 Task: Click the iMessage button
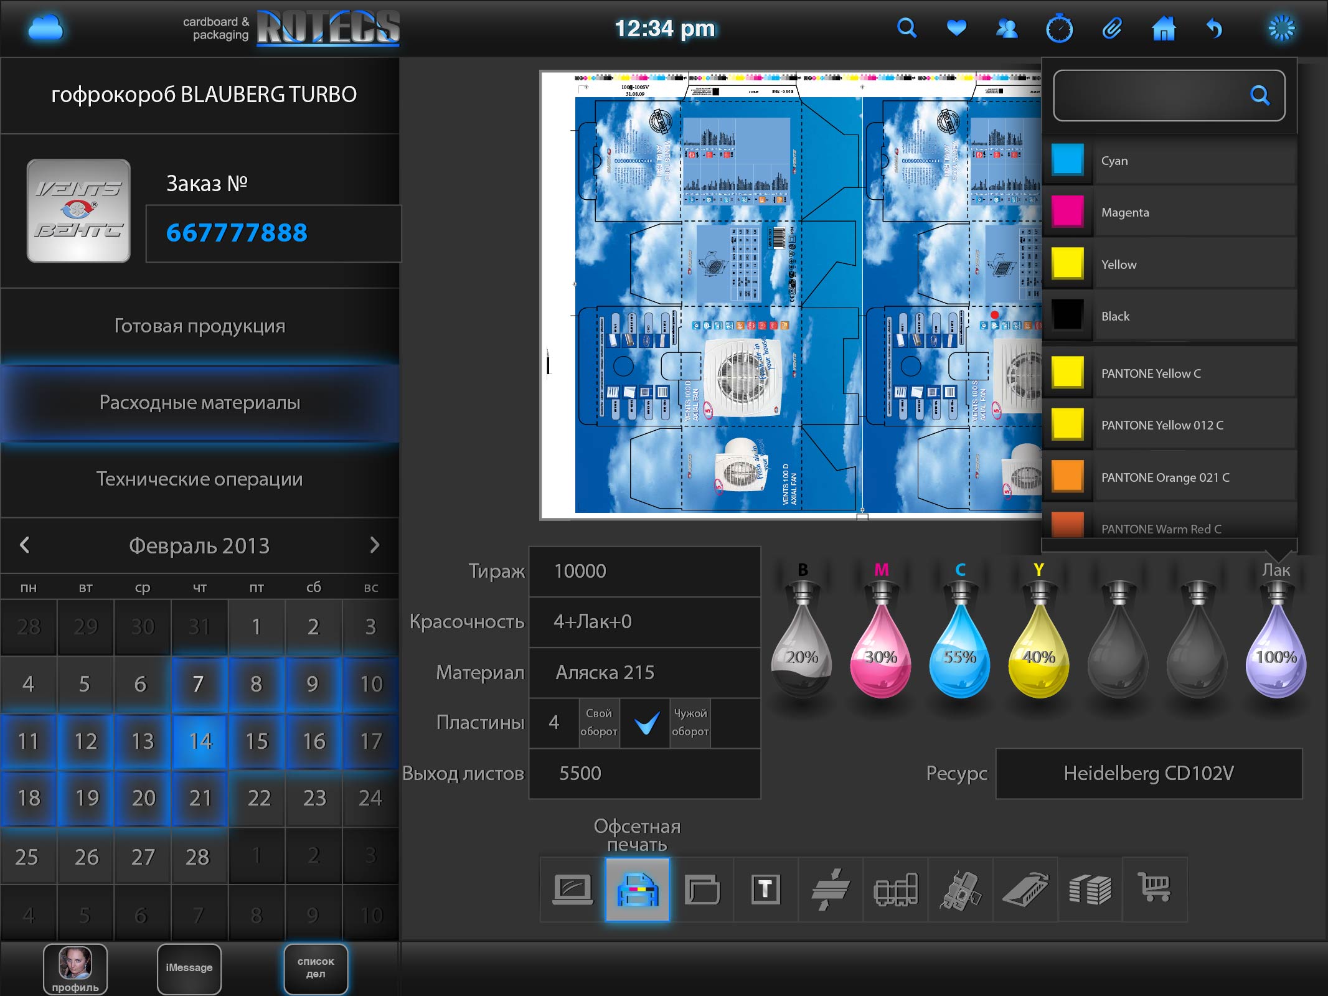pyautogui.click(x=189, y=968)
